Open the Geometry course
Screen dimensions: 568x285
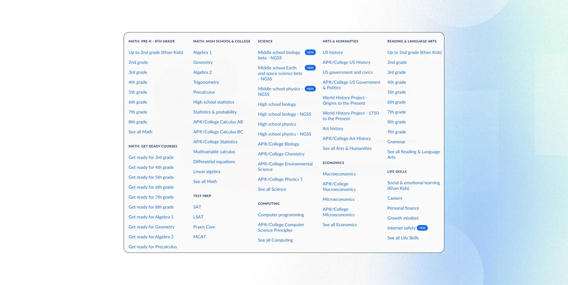[x=203, y=63]
